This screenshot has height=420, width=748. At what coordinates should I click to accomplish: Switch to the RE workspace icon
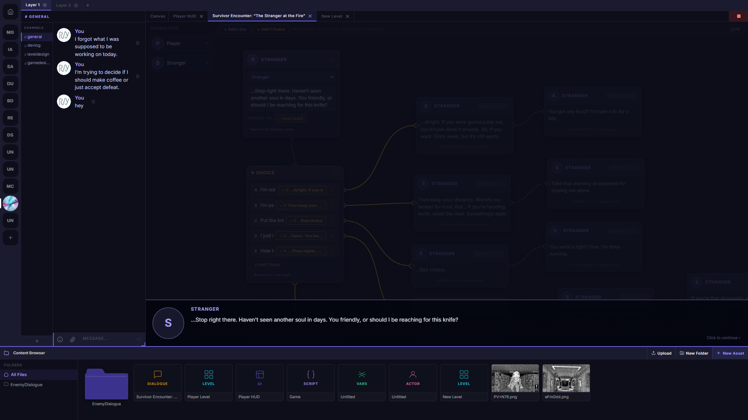coord(11,118)
